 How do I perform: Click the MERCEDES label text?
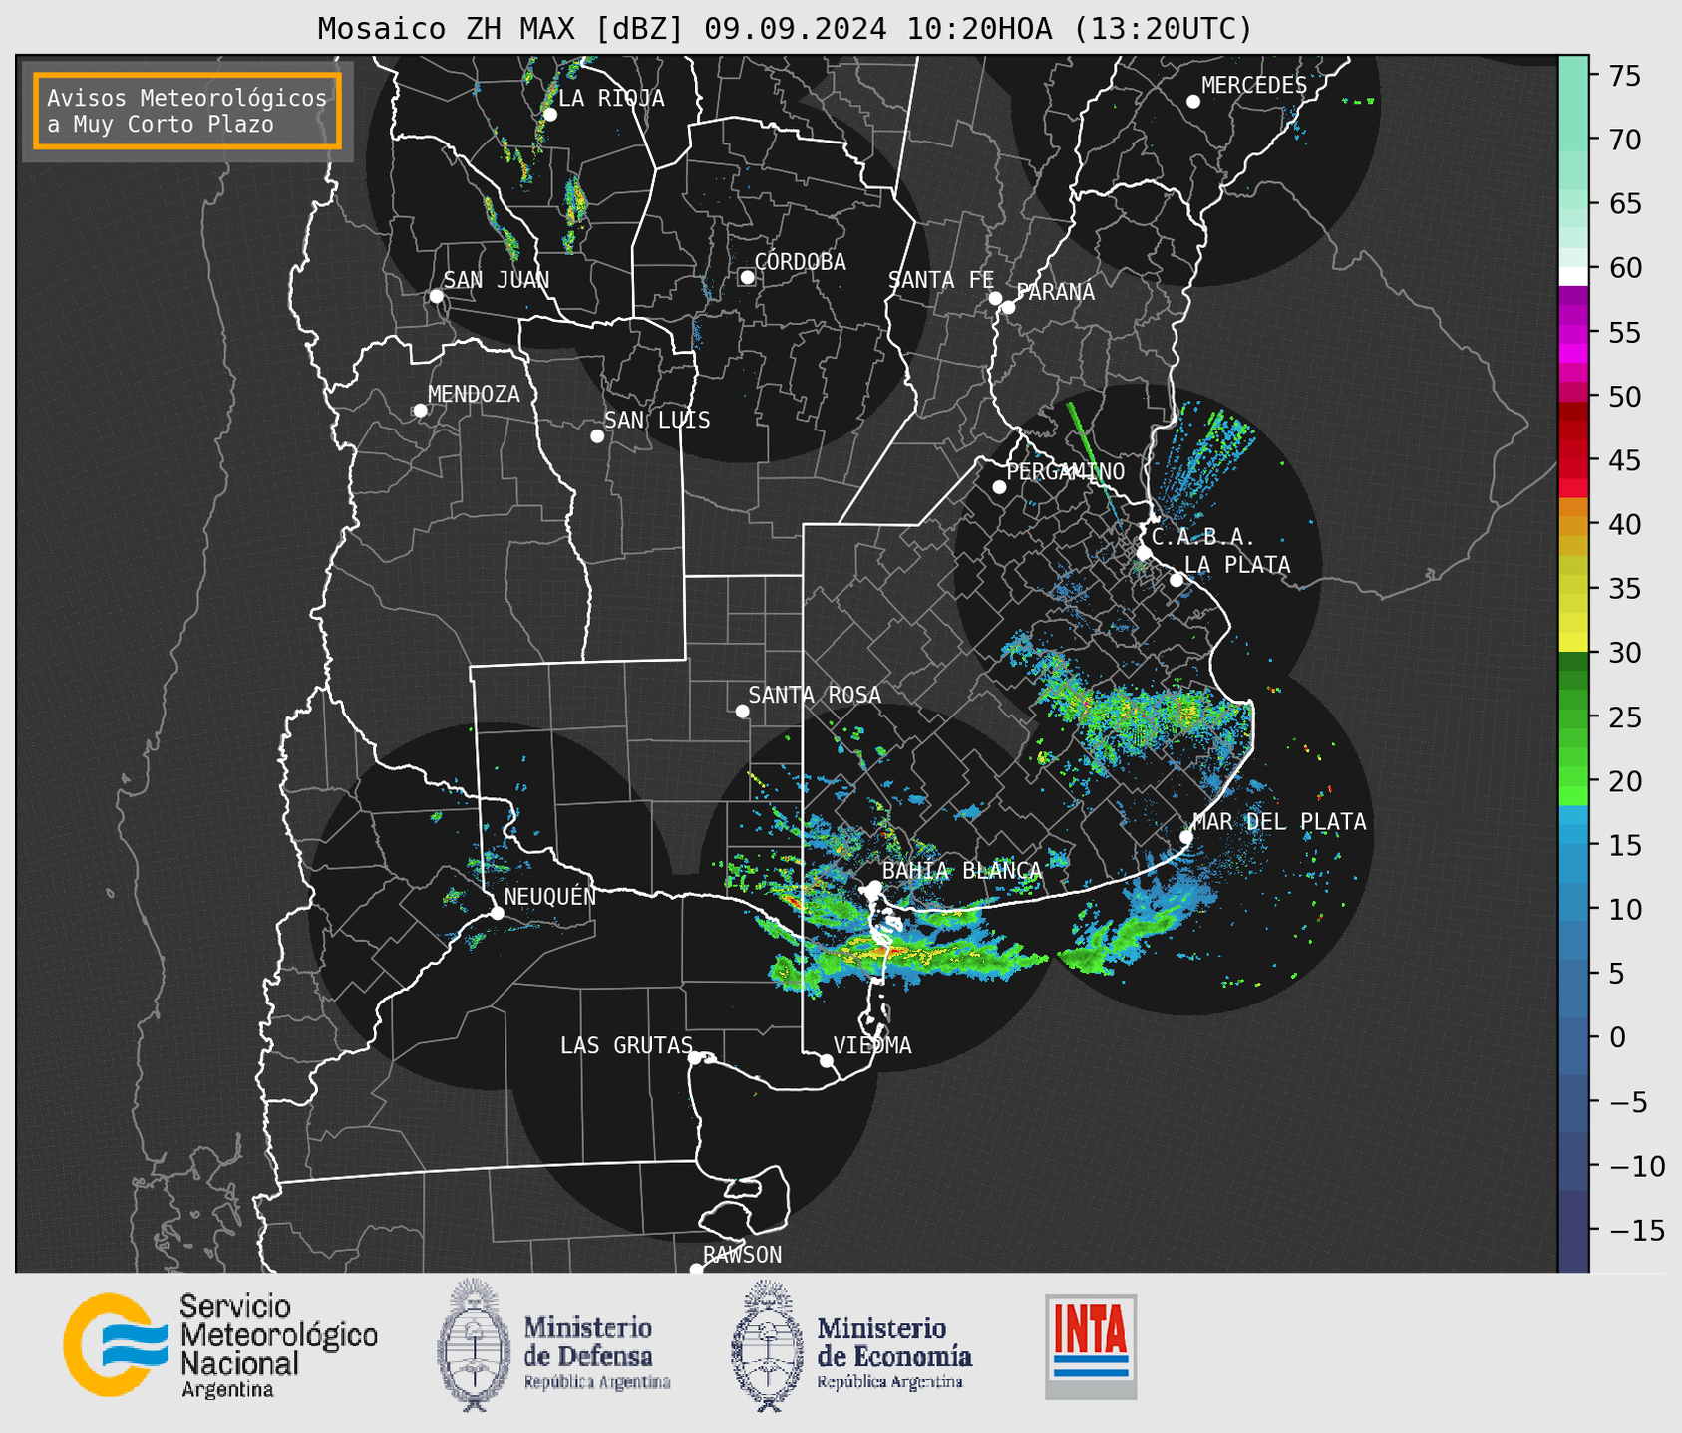click(1253, 86)
